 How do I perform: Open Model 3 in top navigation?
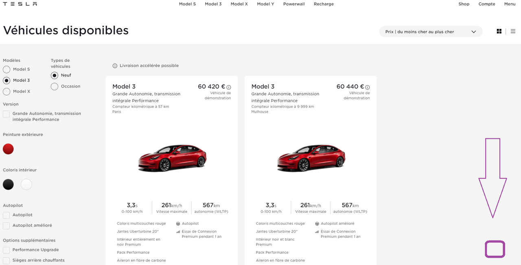click(213, 4)
